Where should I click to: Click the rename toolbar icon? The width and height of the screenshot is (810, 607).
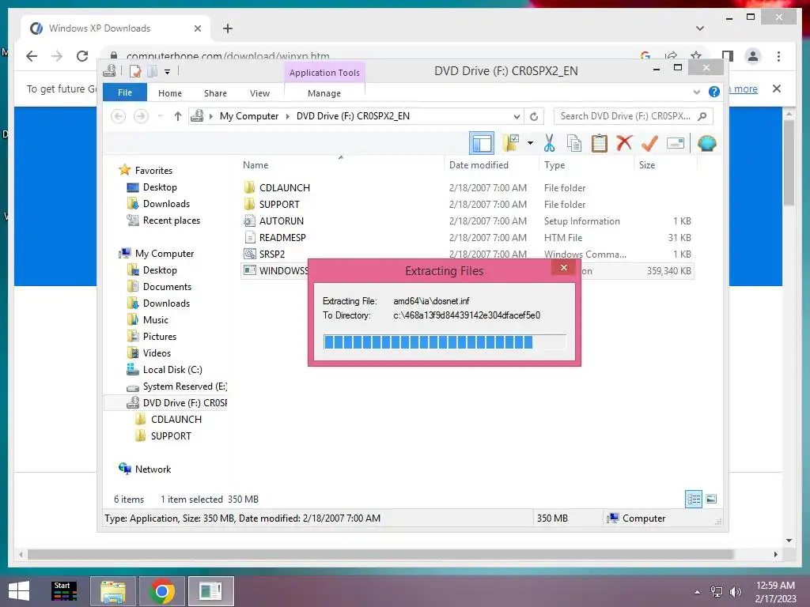(676, 143)
